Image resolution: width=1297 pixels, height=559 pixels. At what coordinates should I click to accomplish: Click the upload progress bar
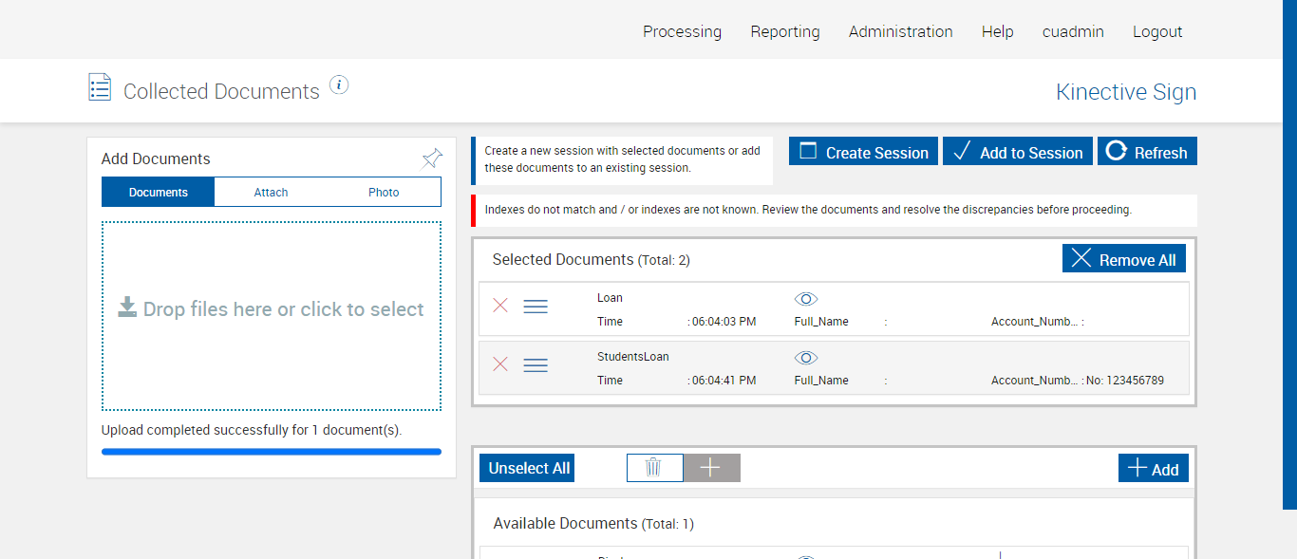click(x=272, y=452)
